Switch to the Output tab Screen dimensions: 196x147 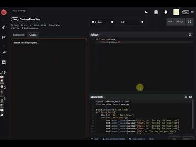33,35
